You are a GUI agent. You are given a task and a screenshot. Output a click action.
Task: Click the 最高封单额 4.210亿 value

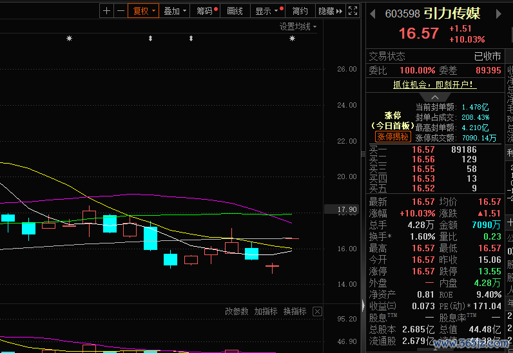click(x=475, y=128)
